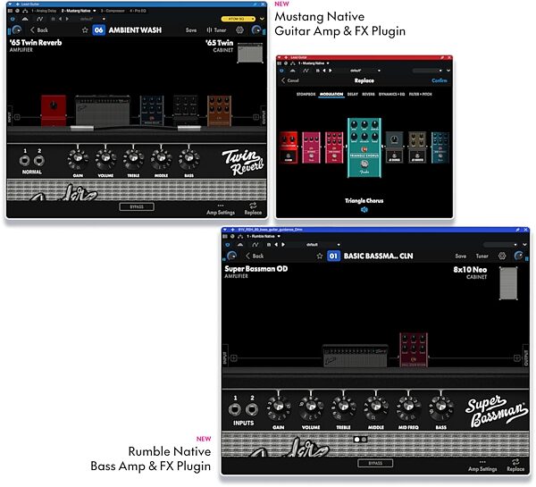Toggle plugin power button in Mustang Native toolbar
The height and width of the screenshot is (487, 536).
click(x=13, y=19)
